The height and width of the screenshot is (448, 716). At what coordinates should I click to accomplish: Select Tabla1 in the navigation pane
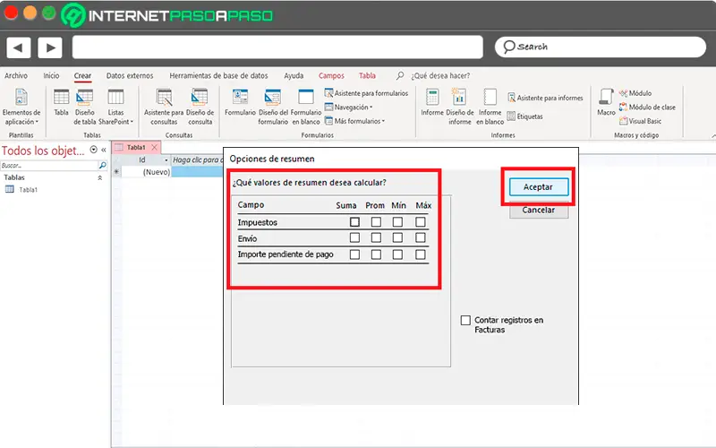[27, 190]
